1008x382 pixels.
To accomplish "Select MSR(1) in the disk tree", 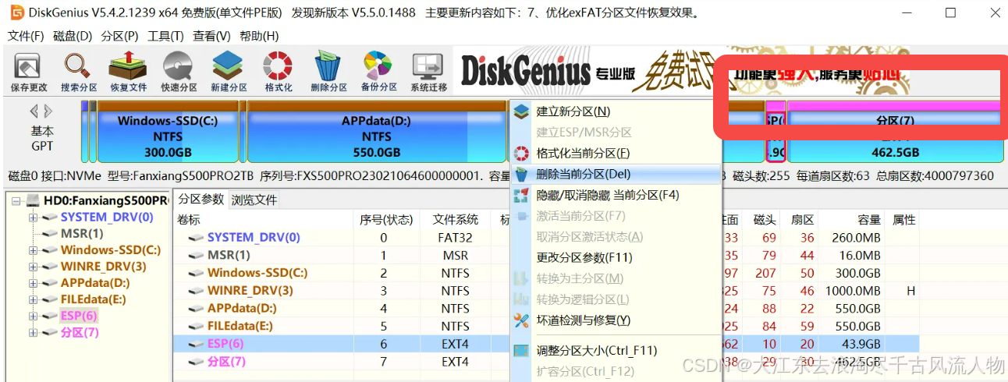I will tap(82, 234).
